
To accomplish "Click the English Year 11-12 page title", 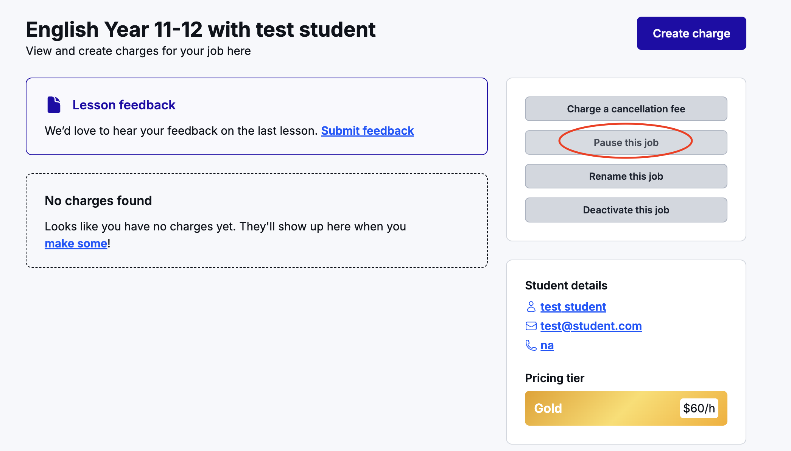I will click(201, 30).
